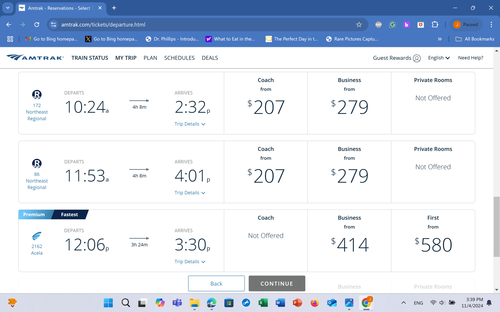Expand Trip Details for the Acela 12:06p train

pos(190,262)
